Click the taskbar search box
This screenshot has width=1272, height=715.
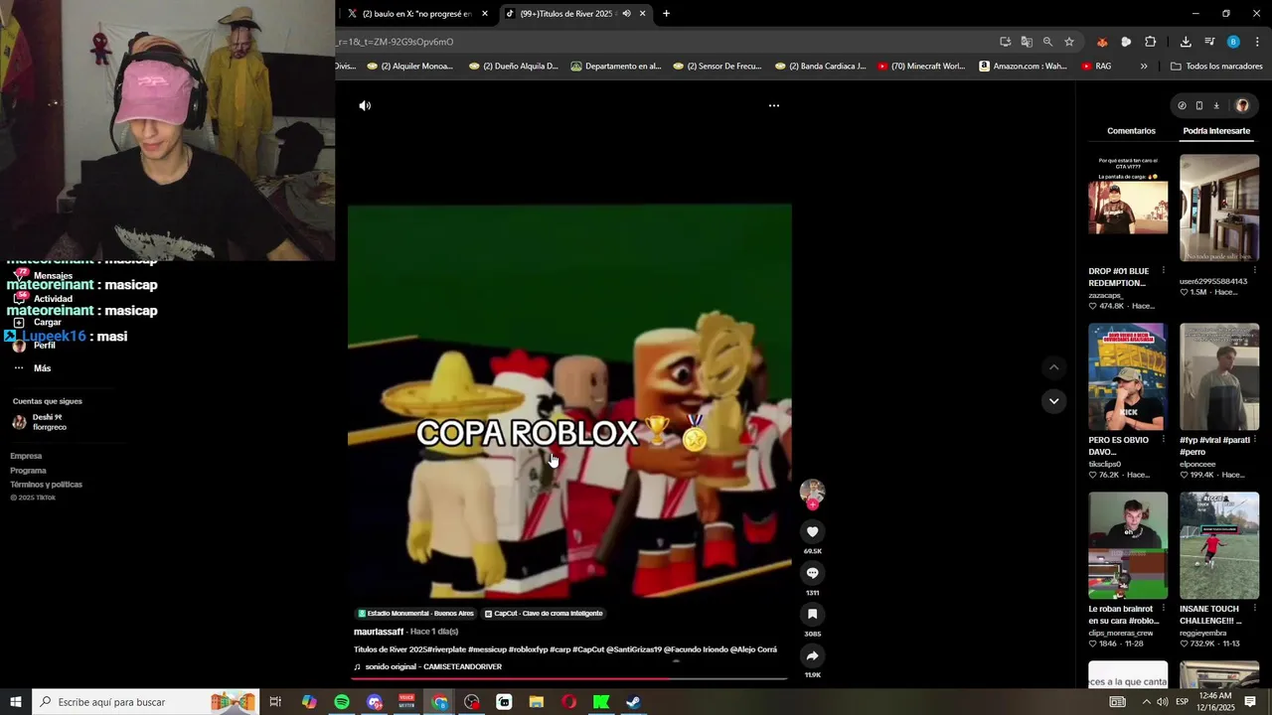click(x=145, y=702)
